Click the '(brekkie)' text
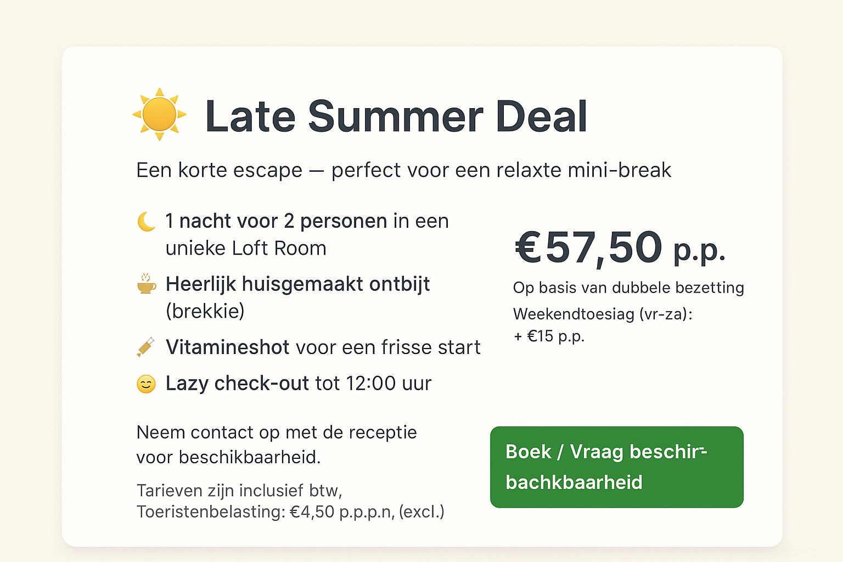Screen dimensions: 843x562 pyautogui.click(x=205, y=311)
